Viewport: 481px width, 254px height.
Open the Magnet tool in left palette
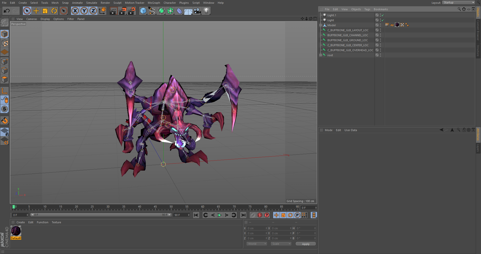tap(5, 121)
